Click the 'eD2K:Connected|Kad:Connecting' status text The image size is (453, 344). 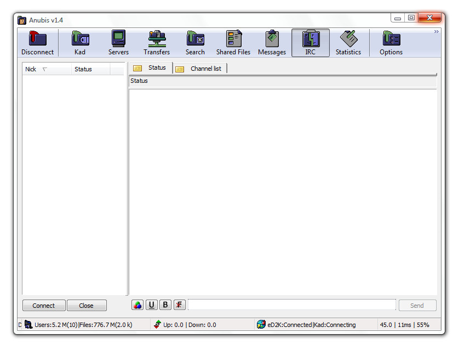(312, 325)
